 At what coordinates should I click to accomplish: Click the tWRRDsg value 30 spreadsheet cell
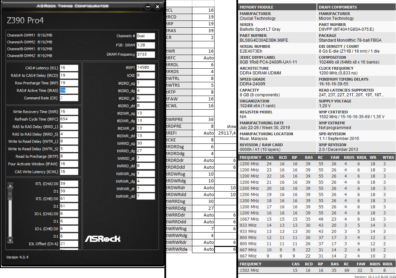[x=203, y=201]
